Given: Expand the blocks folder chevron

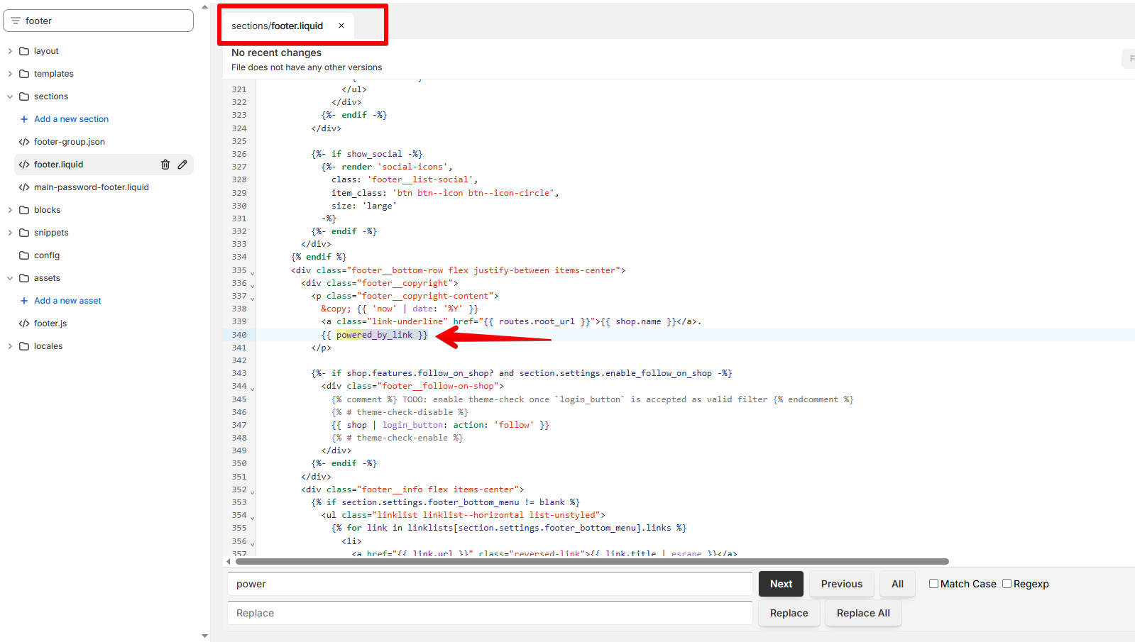Looking at the screenshot, I should click(10, 210).
